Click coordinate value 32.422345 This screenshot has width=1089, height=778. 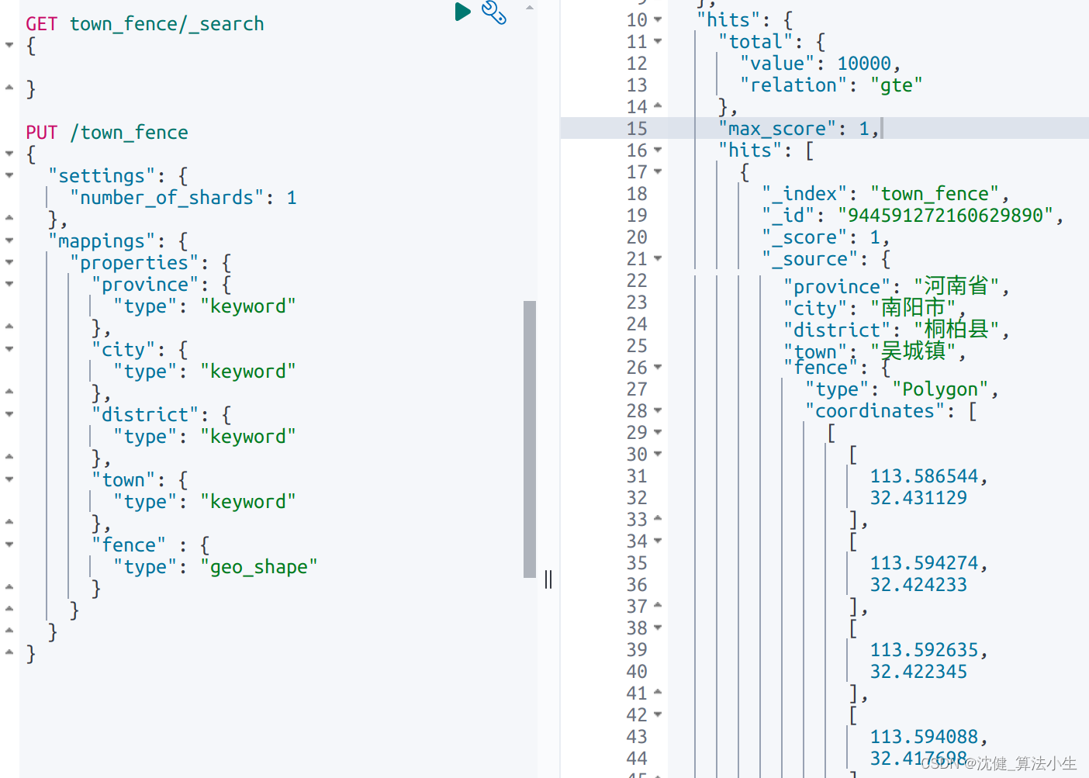[x=918, y=672]
